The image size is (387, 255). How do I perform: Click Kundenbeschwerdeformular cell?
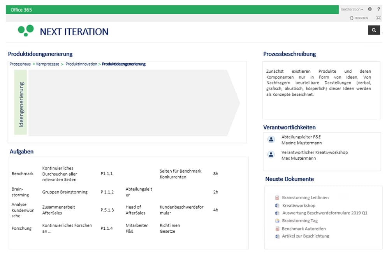point(181,210)
